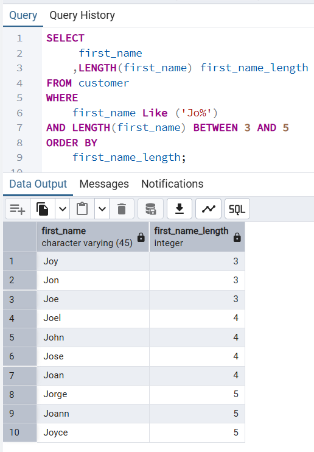The width and height of the screenshot is (314, 452).
Task: Click the WHERE keyword in the query
Action: click(62, 97)
